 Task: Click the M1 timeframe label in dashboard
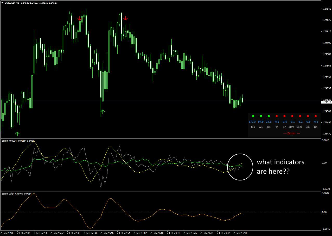tap(253, 127)
